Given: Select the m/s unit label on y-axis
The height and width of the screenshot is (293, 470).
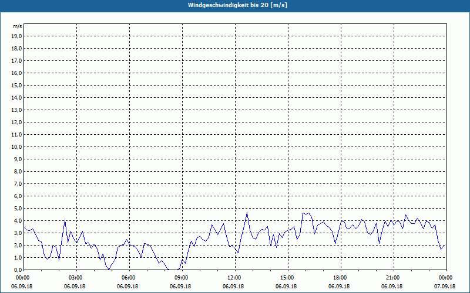Looking at the screenshot, I should click(18, 26).
